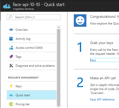The width and height of the screenshot is (119, 108).
Task: Click the 'Grab your keys' heading
Action: tap(102, 43)
